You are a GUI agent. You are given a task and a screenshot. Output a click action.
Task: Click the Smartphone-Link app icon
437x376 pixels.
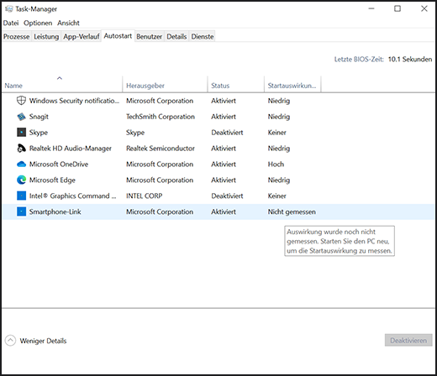[x=21, y=211]
